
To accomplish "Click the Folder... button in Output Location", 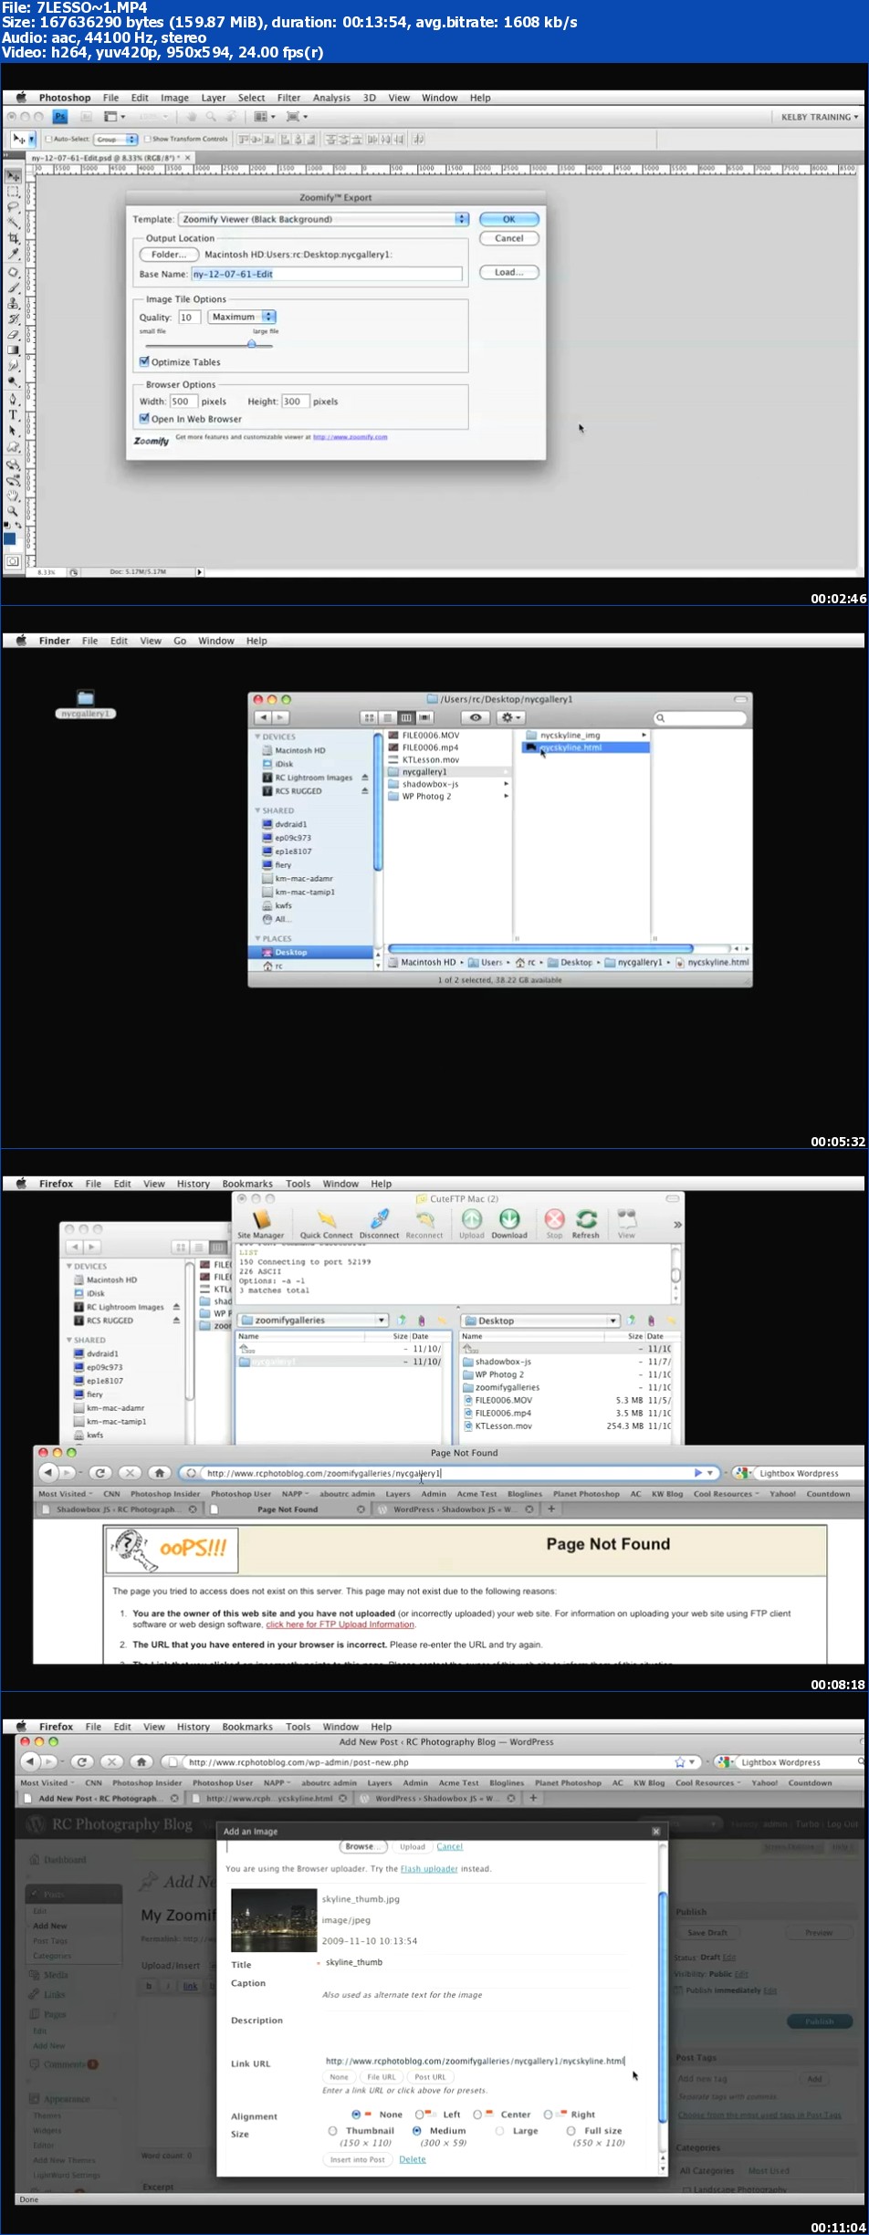I will pos(169,255).
